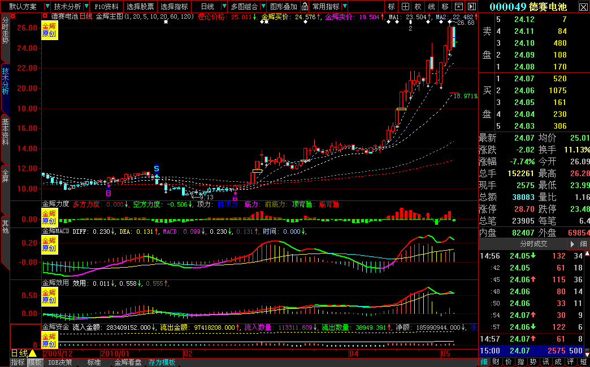The image size is (590, 367).
Task: Select the 势 tab in bottom-right tabs
Action: (x=532, y=362)
